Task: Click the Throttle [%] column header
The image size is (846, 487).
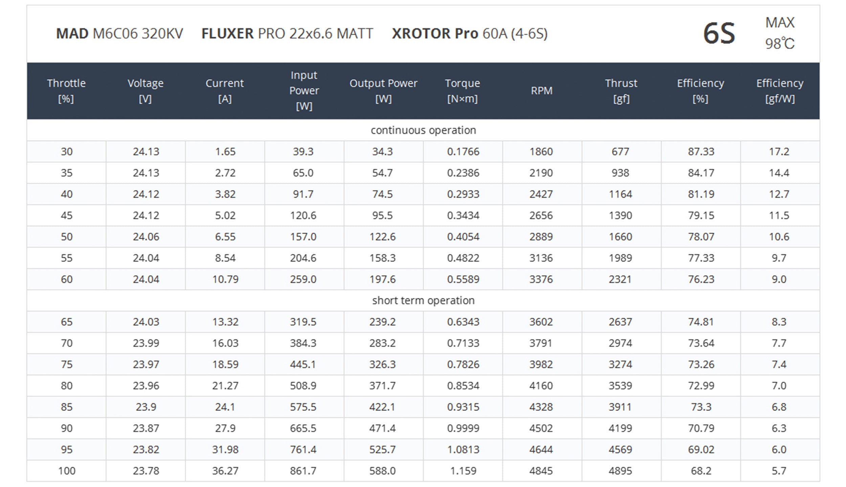Action: pyautogui.click(x=66, y=91)
